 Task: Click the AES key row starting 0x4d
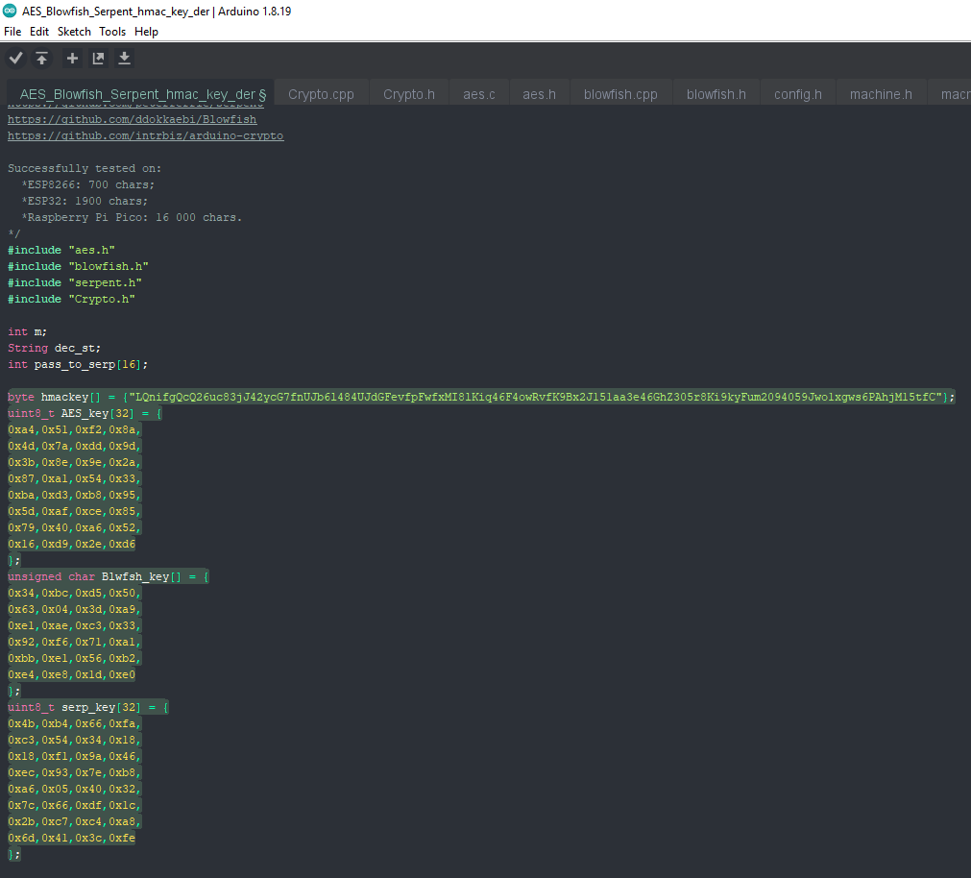pos(74,446)
